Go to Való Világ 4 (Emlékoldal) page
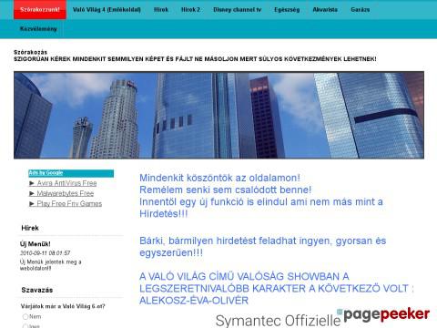Screen dimensions: 437x328 coord(107,10)
